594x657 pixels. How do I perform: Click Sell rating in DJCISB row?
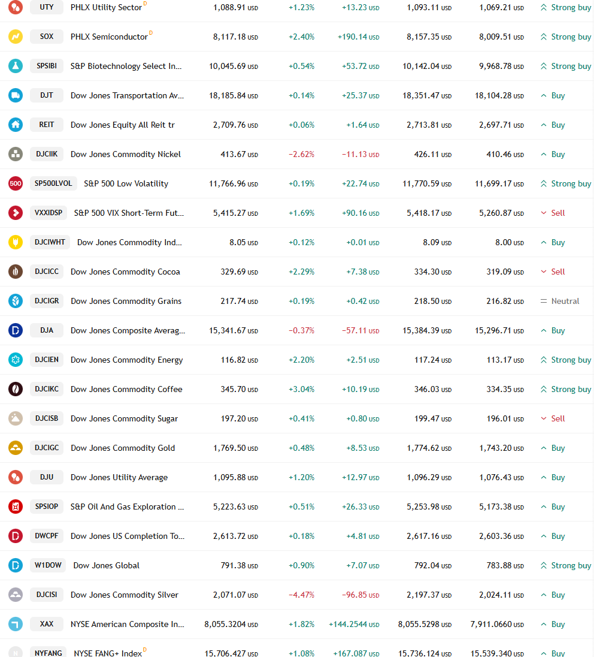553,418
